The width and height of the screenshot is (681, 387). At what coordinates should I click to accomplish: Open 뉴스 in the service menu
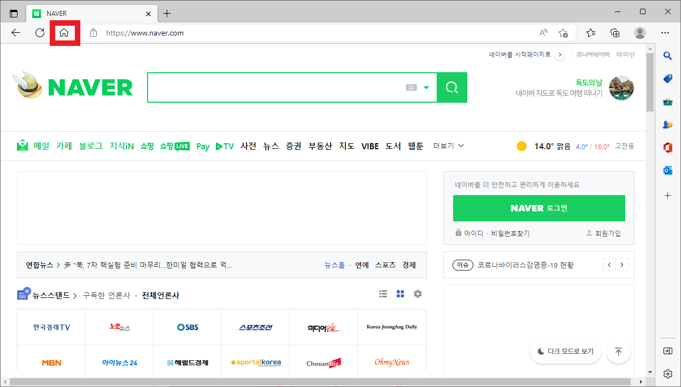[271, 146]
